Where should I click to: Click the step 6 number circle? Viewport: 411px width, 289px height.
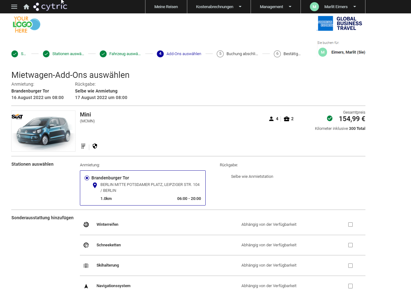click(277, 54)
